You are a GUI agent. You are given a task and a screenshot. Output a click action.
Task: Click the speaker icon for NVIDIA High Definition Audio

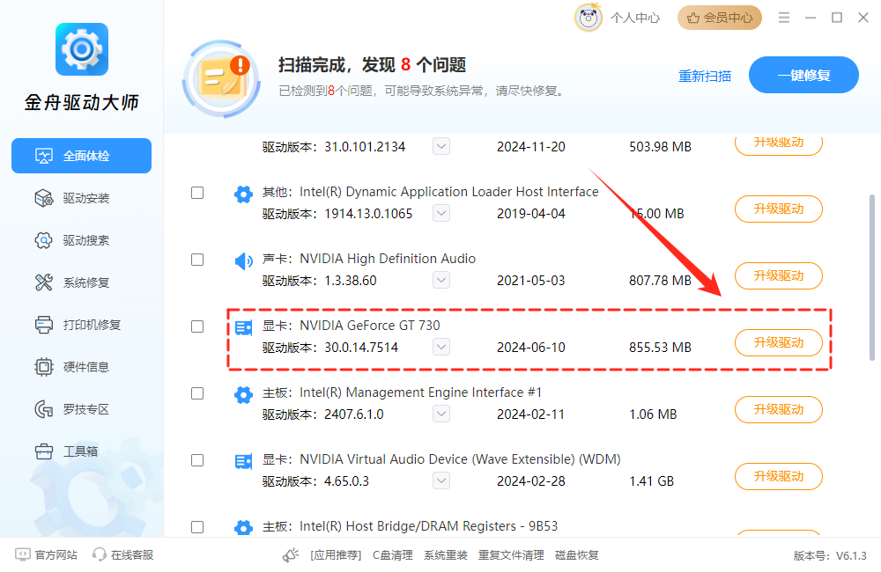[243, 261]
